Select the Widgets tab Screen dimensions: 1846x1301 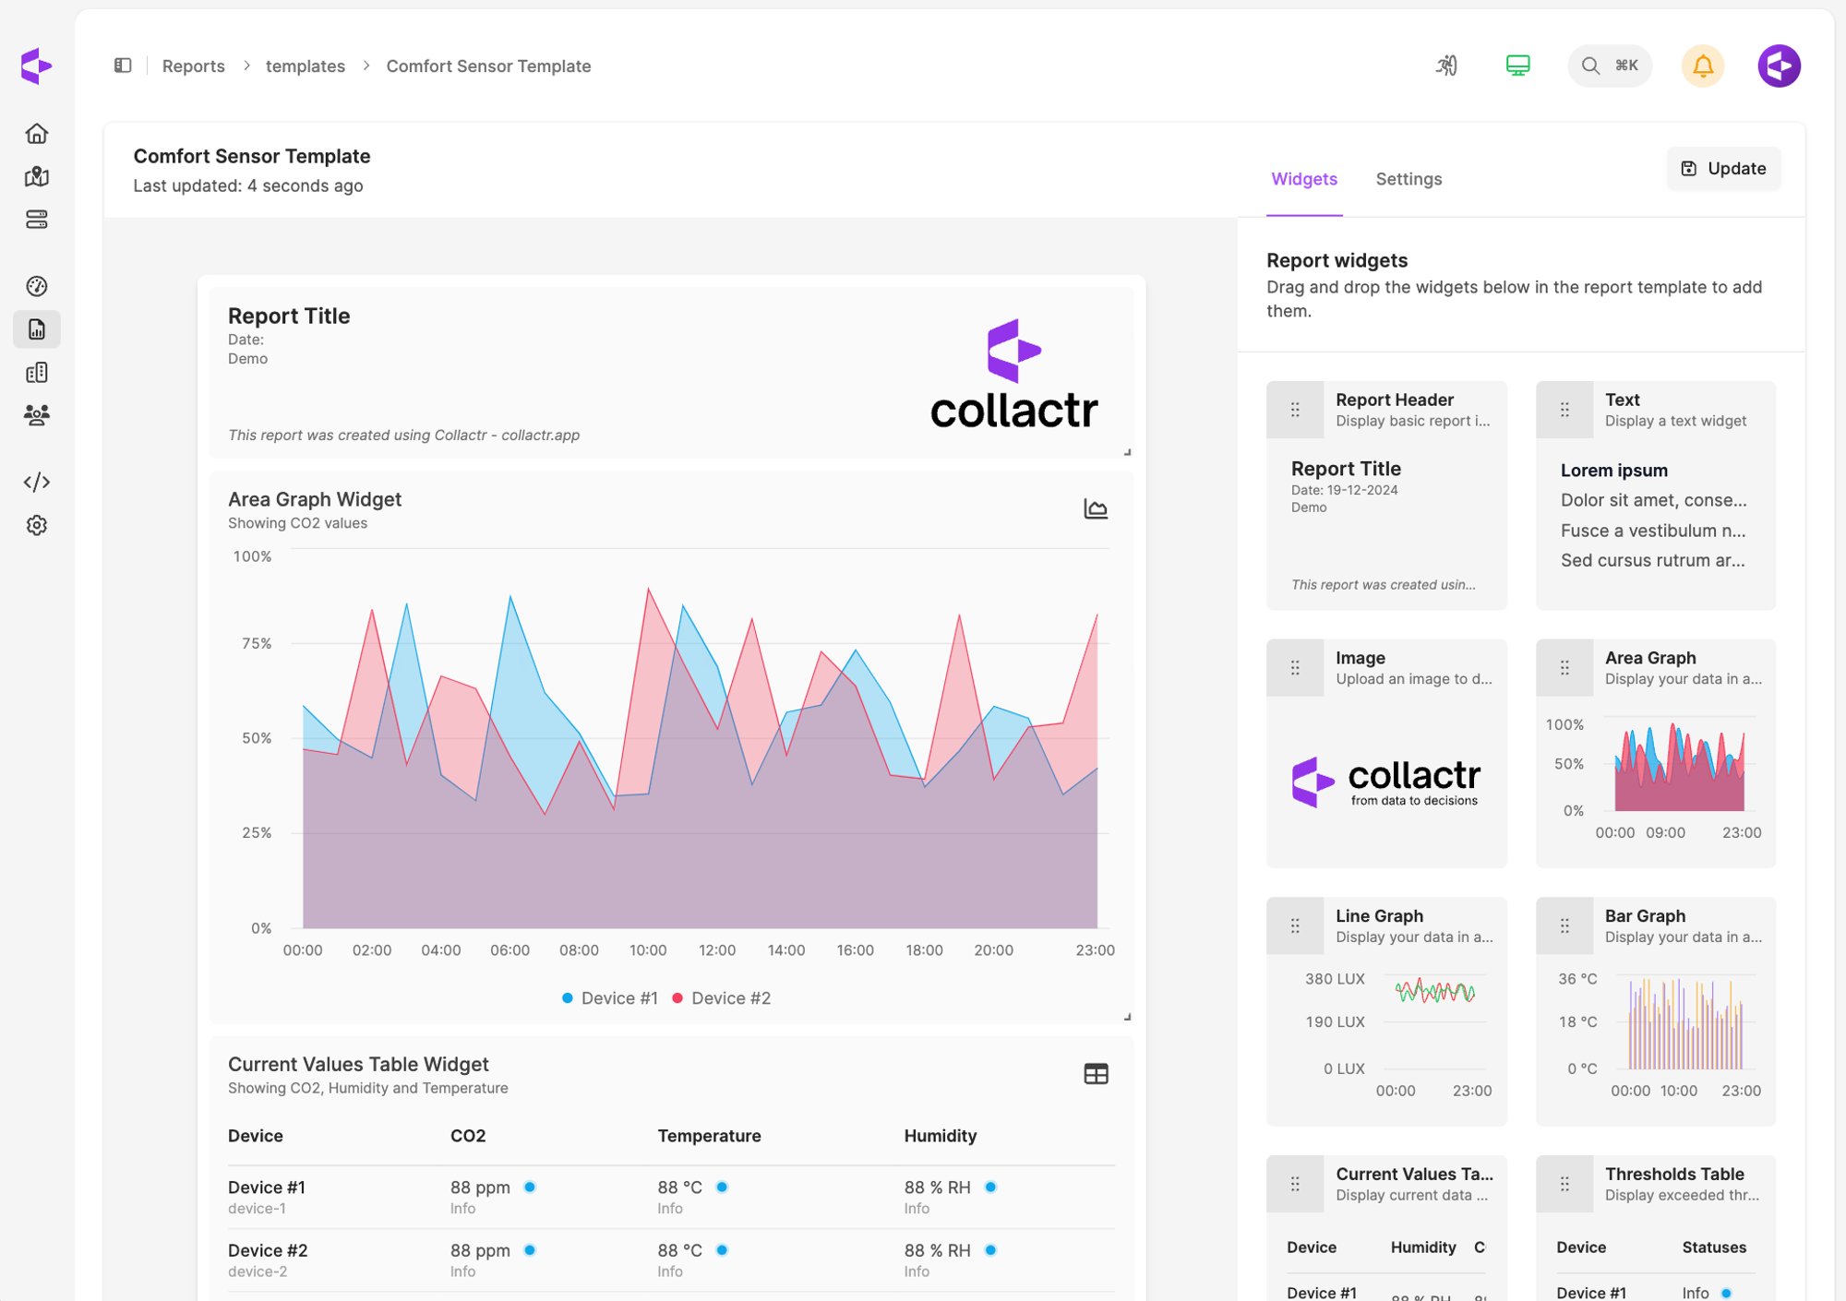pos(1303,179)
